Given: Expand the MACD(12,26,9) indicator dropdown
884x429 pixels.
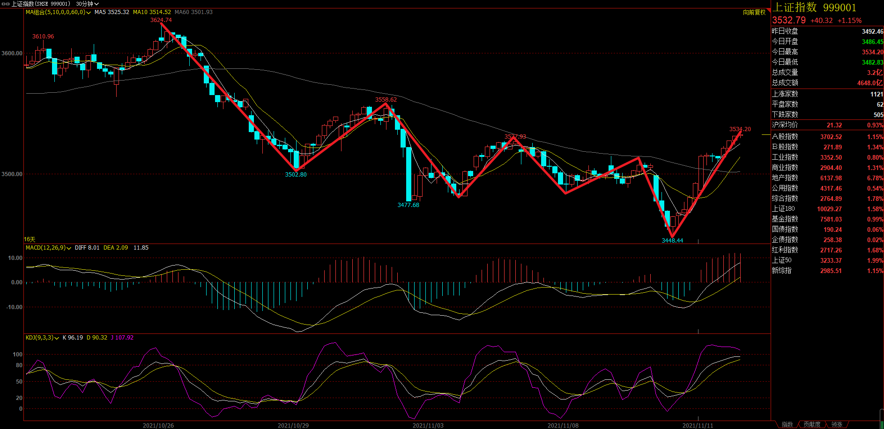Looking at the screenshot, I should pyautogui.click(x=69, y=248).
